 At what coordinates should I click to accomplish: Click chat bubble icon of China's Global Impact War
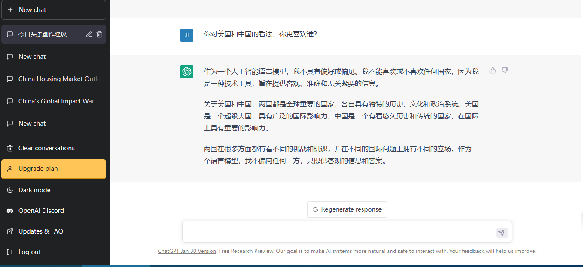pos(10,101)
